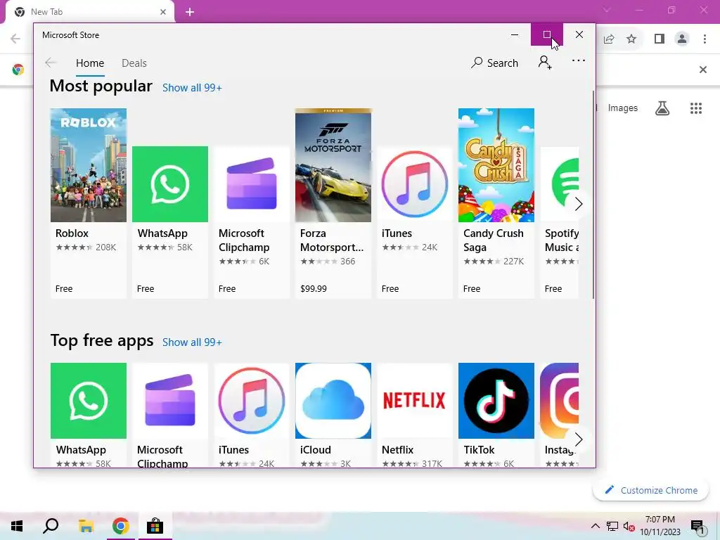Screen dimensions: 720x540
Task: Open Chrome profile avatar
Action: pos(682,39)
